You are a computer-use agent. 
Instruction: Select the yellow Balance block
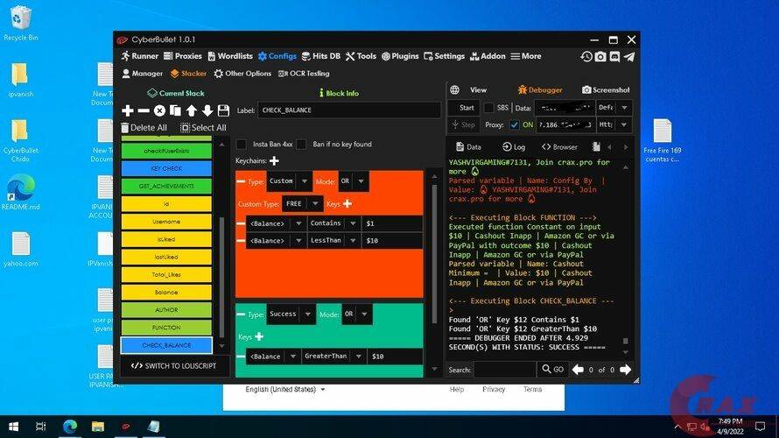point(166,293)
